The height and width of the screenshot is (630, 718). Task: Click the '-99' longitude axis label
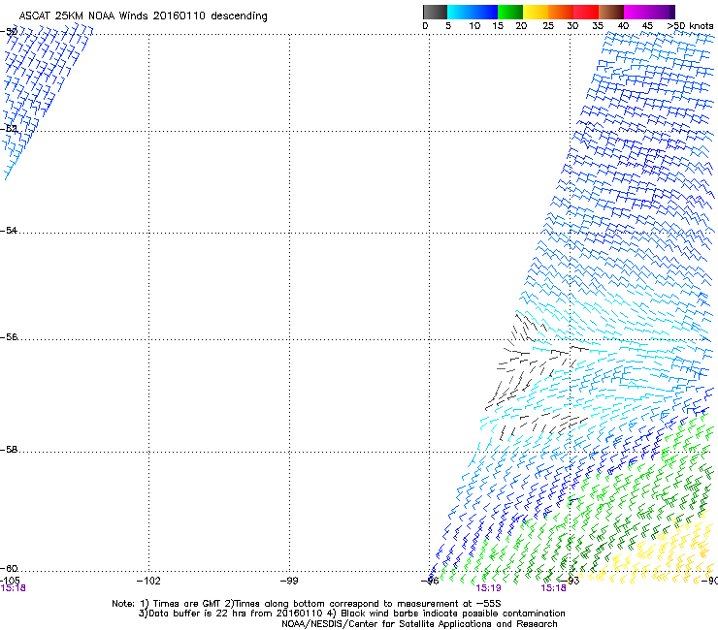coord(289,581)
